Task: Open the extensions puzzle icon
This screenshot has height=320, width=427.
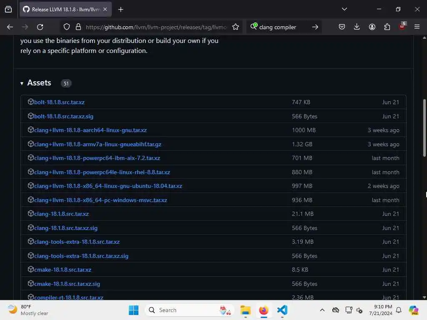Action: [x=387, y=27]
